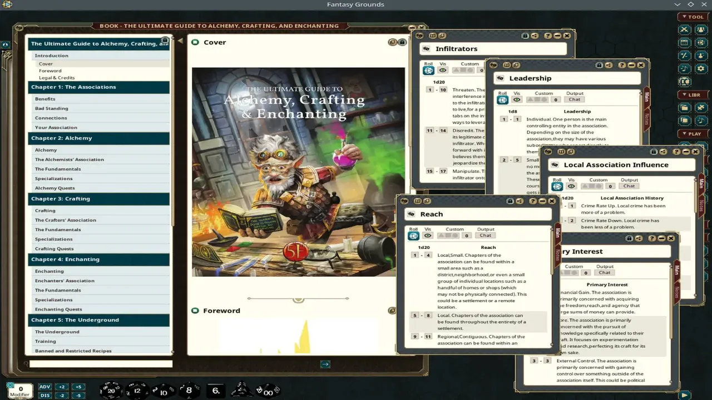Roll the d8 die
712x400 pixels.
pyautogui.click(x=189, y=391)
